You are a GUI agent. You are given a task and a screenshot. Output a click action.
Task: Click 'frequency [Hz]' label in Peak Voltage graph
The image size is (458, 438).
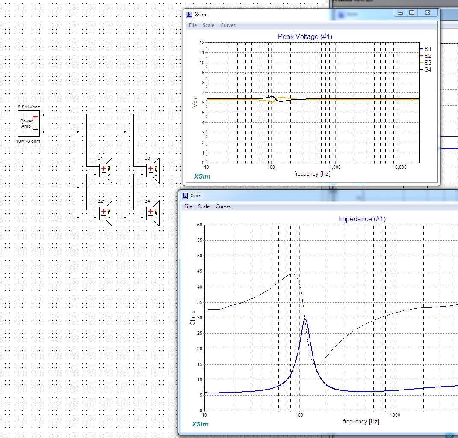click(312, 174)
